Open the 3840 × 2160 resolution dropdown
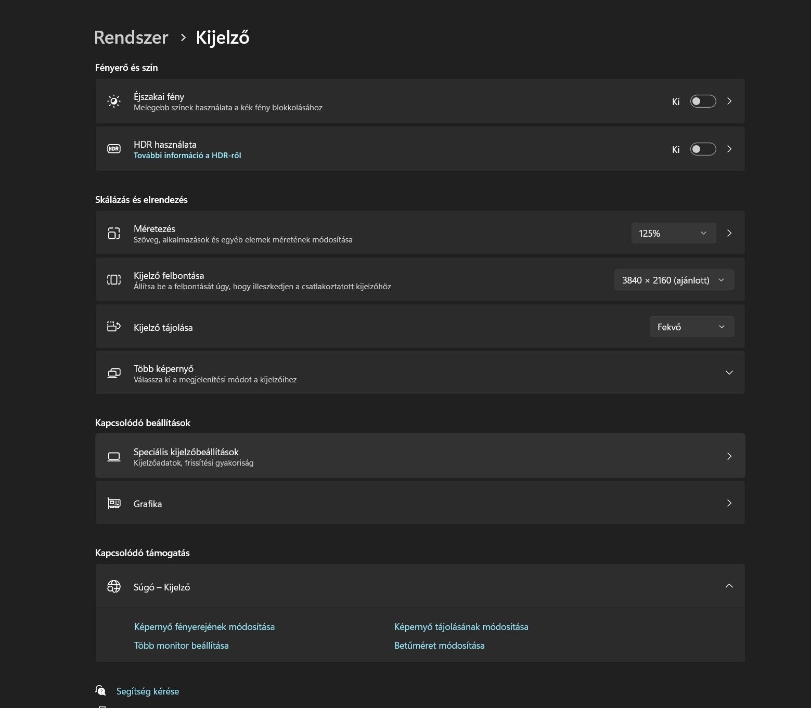The image size is (811, 708). click(x=674, y=280)
